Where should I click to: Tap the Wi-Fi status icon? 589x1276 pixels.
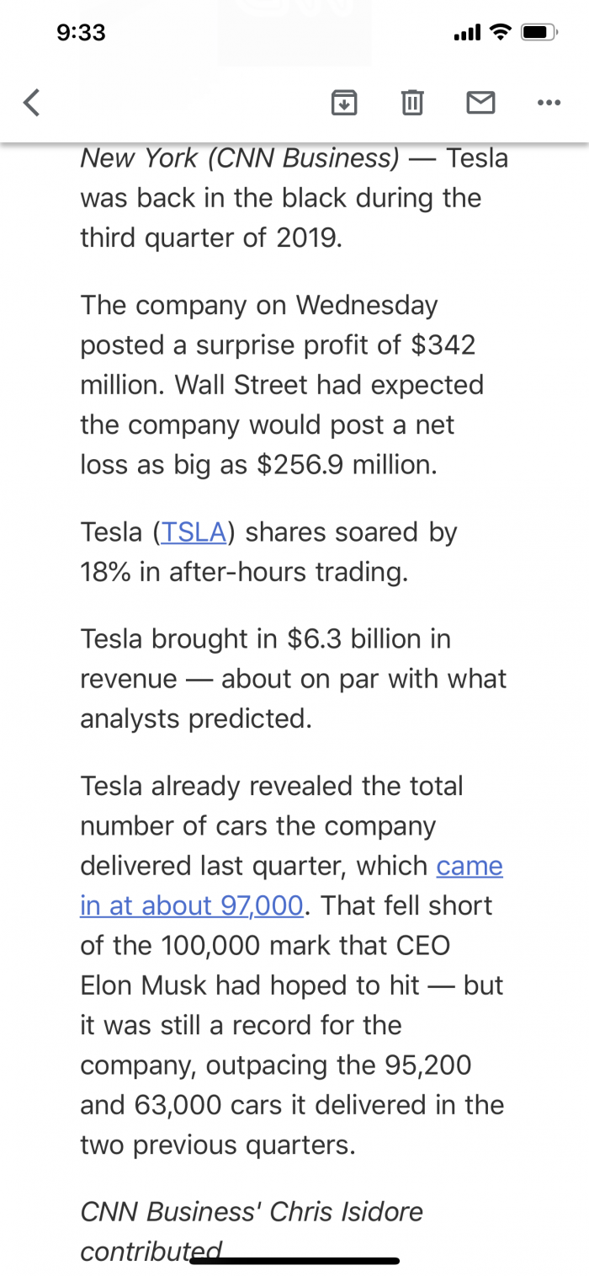501,33
